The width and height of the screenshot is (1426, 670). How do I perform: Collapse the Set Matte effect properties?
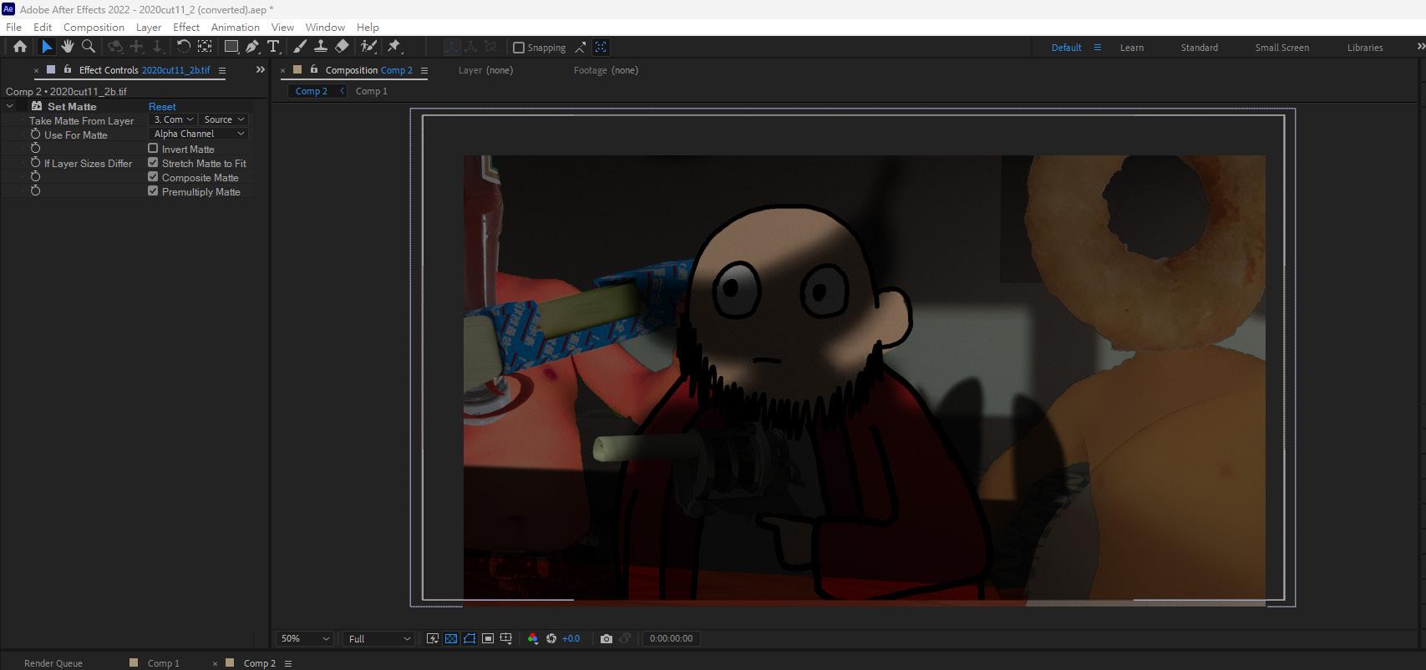click(x=10, y=106)
